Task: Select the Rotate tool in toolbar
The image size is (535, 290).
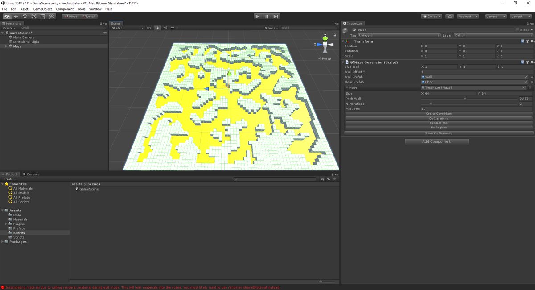Action: (25, 16)
